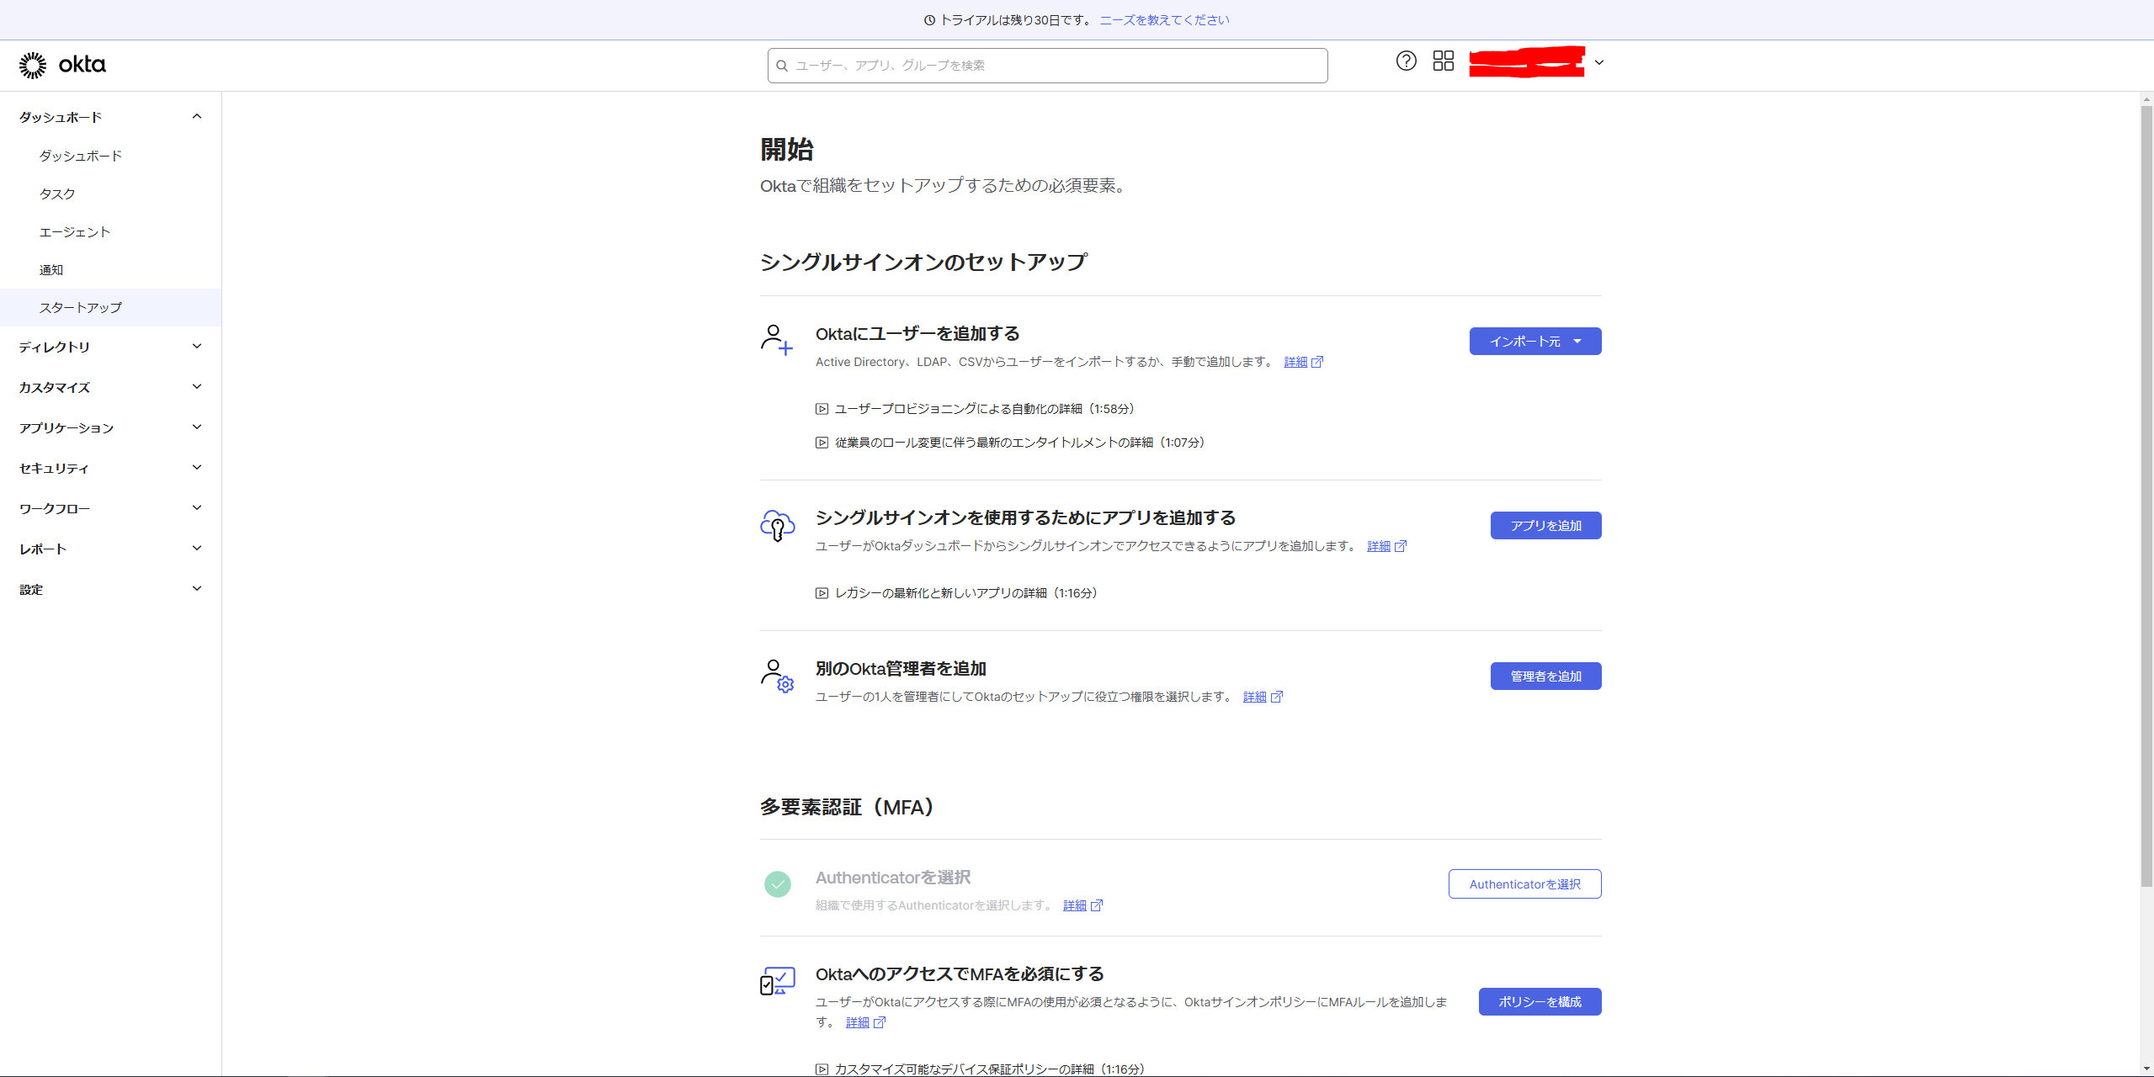Open the help question mark icon
The width and height of the screenshot is (2154, 1077).
point(1406,61)
